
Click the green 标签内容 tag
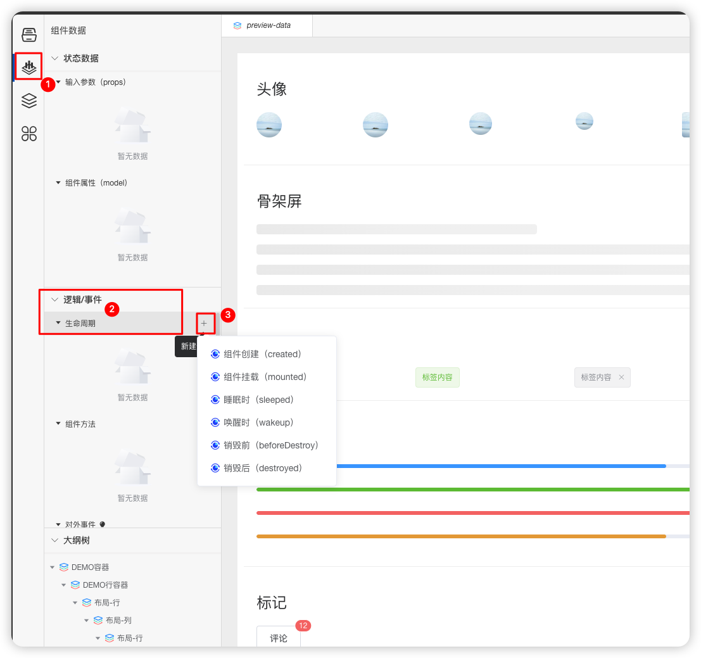coord(437,377)
